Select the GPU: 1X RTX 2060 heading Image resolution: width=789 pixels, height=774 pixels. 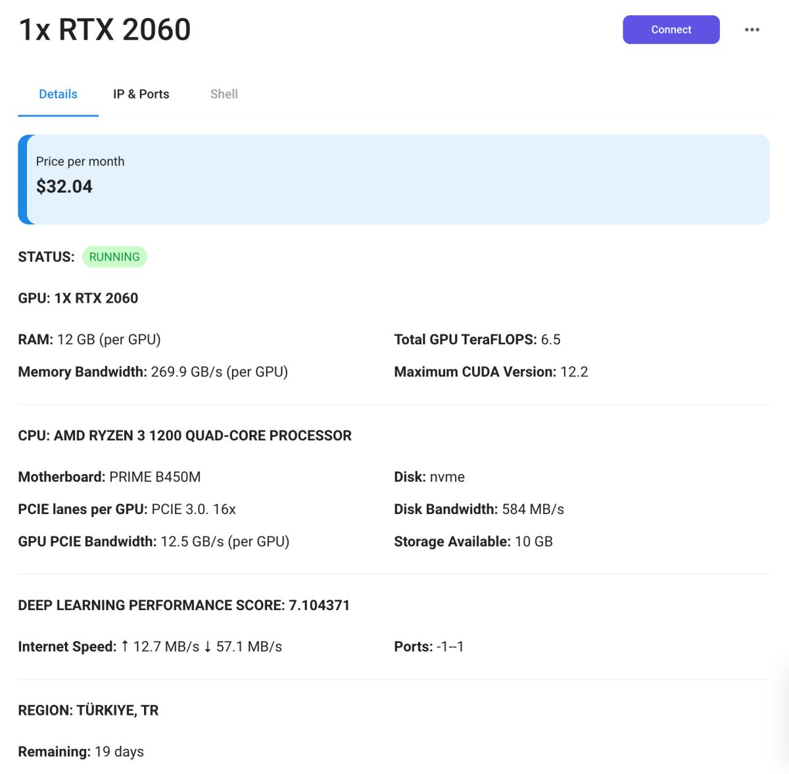[x=78, y=298]
